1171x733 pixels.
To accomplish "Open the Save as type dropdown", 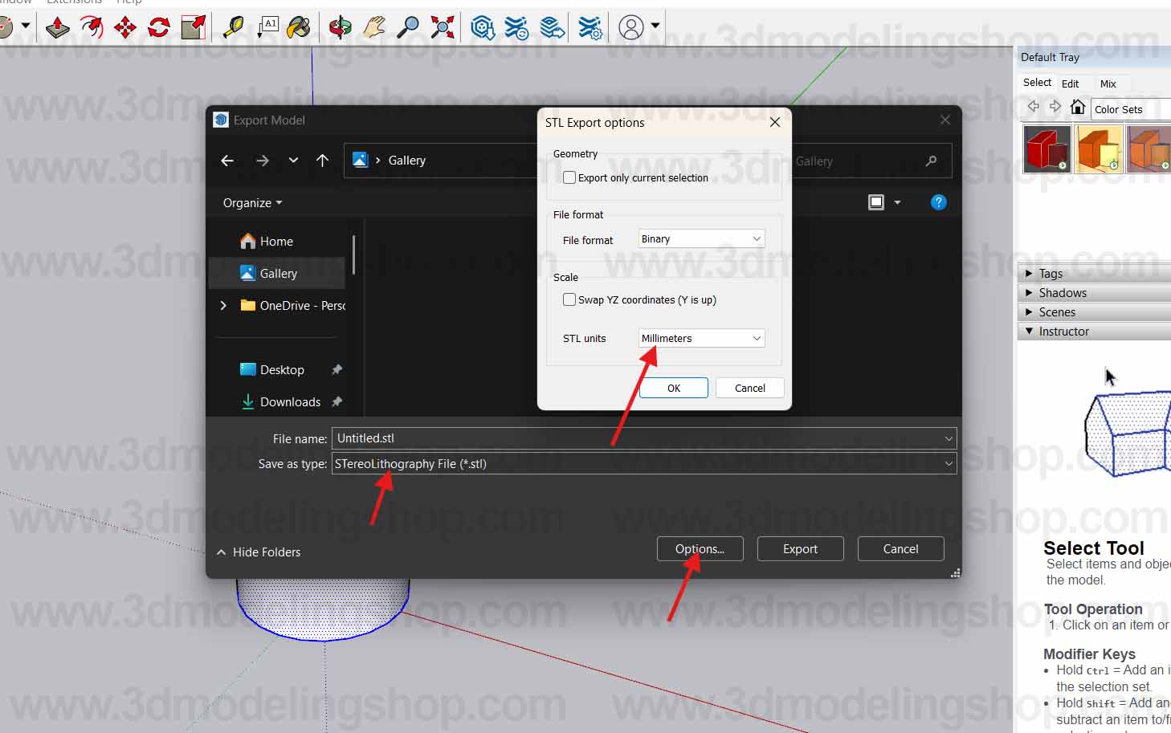I will (x=644, y=463).
